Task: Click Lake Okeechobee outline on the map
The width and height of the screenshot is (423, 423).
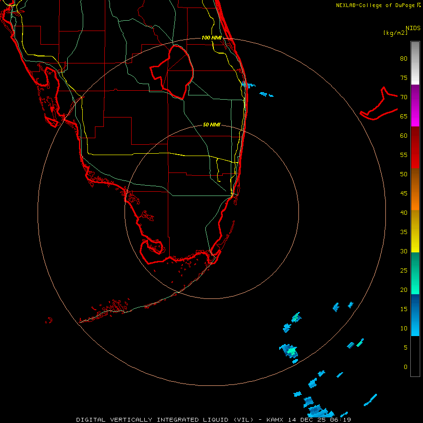Action: 172,72
